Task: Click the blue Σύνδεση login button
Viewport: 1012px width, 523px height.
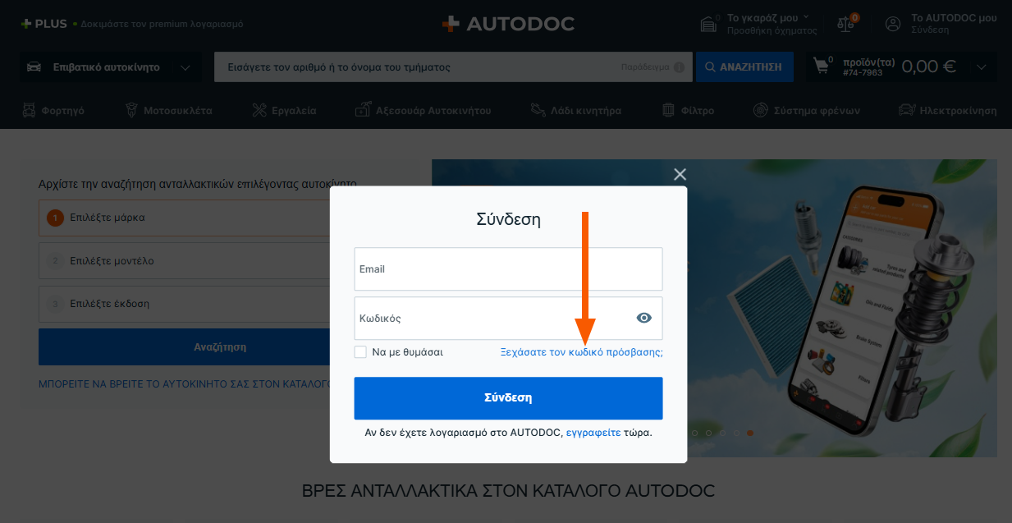Action: pyautogui.click(x=508, y=398)
